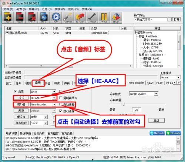The image size is (185, 162).
Task: Open the 工作模式 Normal dropdown
Action: coord(170,77)
